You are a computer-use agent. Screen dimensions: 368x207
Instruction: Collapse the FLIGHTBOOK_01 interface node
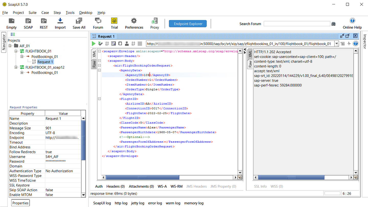(x=16, y=51)
